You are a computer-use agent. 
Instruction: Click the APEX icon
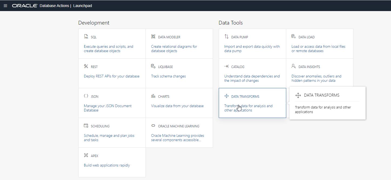coord(86,155)
